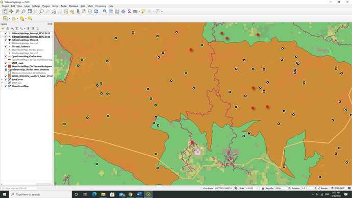Open the Vector menu
This screenshot has width=352, height=198.
(x=55, y=6)
